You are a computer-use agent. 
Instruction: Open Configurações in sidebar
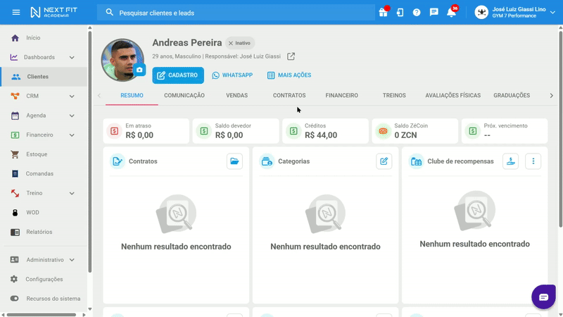(x=44, y=279)
